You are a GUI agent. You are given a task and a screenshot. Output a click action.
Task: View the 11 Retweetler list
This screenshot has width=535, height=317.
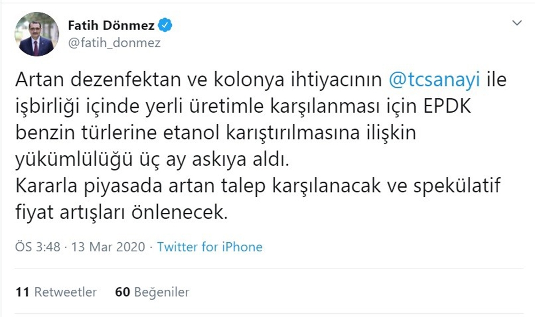click(56, 292)
